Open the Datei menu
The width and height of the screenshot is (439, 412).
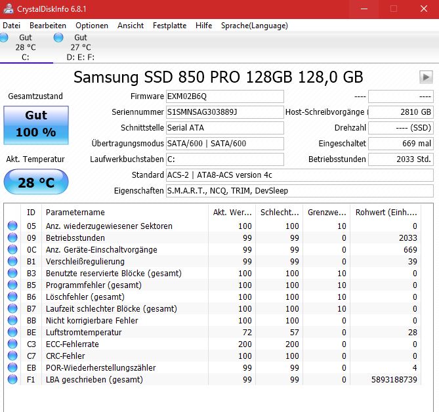click(11, 26)
